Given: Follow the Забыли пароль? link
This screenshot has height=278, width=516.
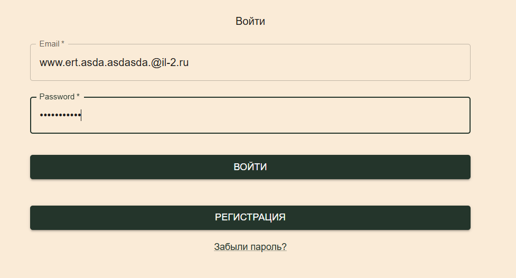Looking at the screenshot, I should tap(250, 247).
